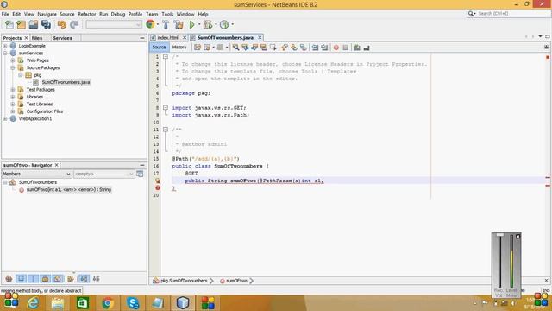Click the Clean and Build icon
552x311 pixels.
tap(179, 24)
